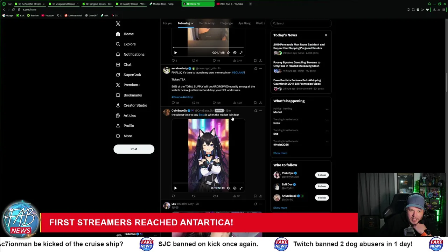Bookmark CoinSage2k's anime video post
448x252 pixels.
255,196
